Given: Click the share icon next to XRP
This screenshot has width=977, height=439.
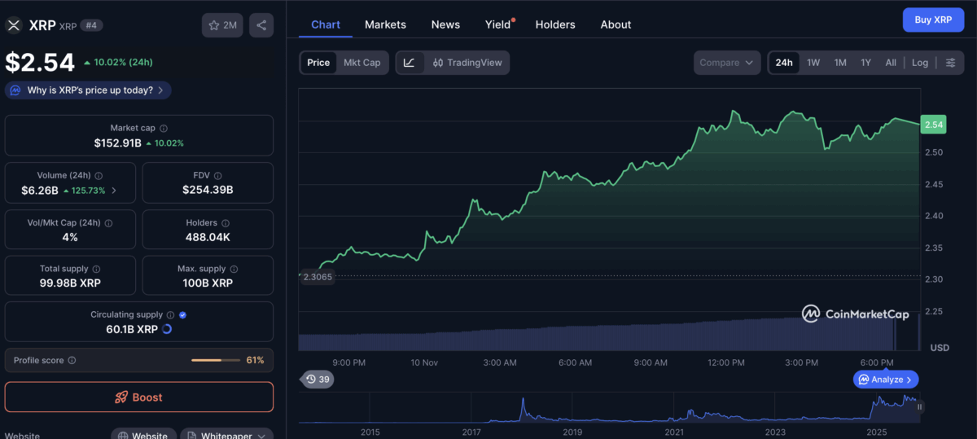Looking at the screenshot, I should (261, 25).
